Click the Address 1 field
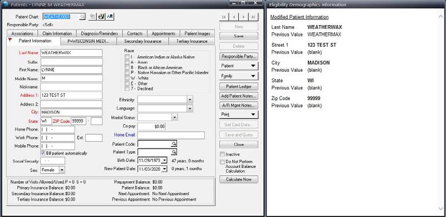The image size is (446, 217). point(71,95)
